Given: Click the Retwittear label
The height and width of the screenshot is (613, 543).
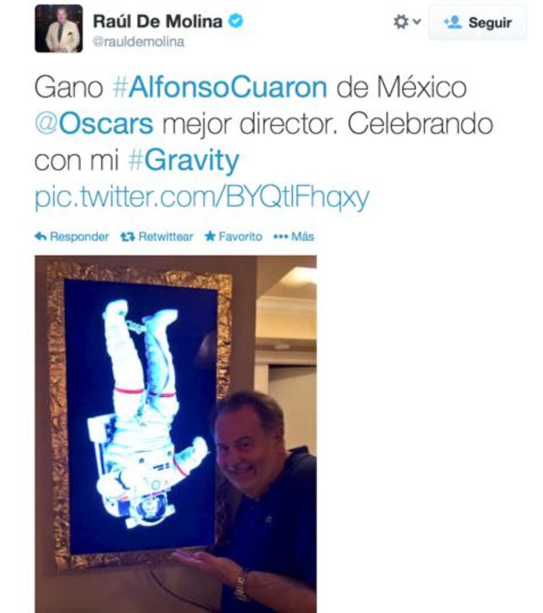Looking at the screenshot, I should [x=166, y=236].
